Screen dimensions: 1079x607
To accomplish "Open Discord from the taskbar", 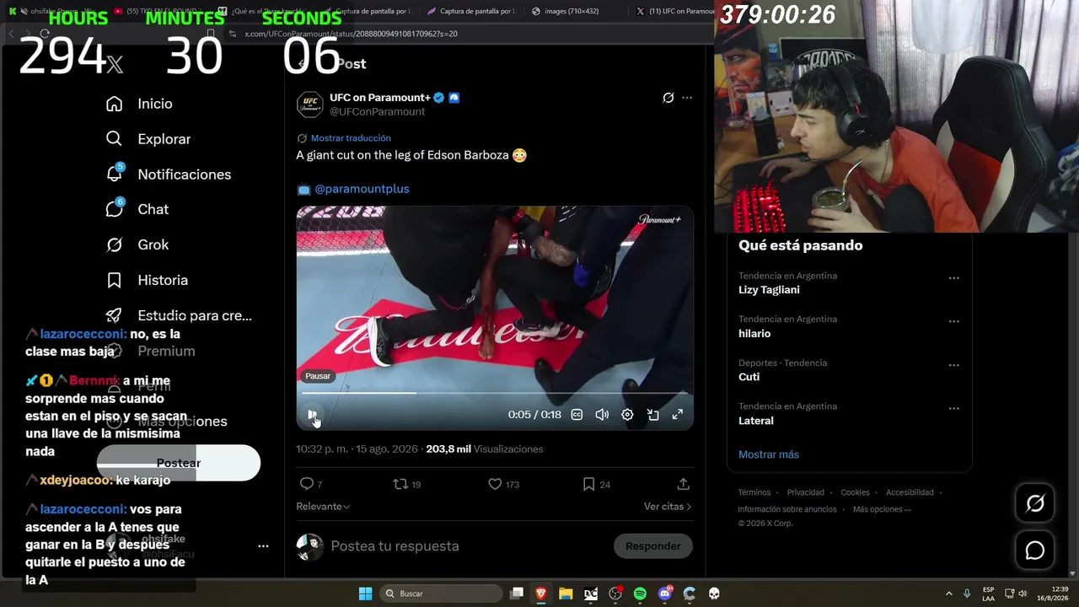I will click(665, 594).
